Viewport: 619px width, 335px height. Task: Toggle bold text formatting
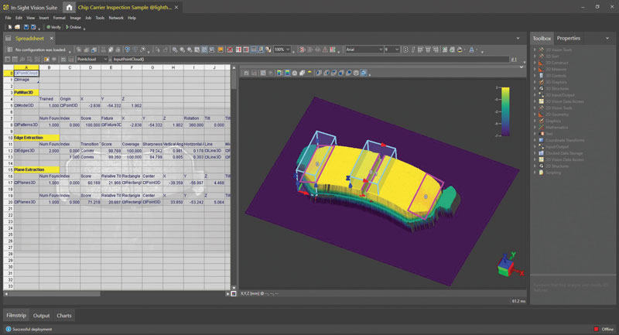405,50
